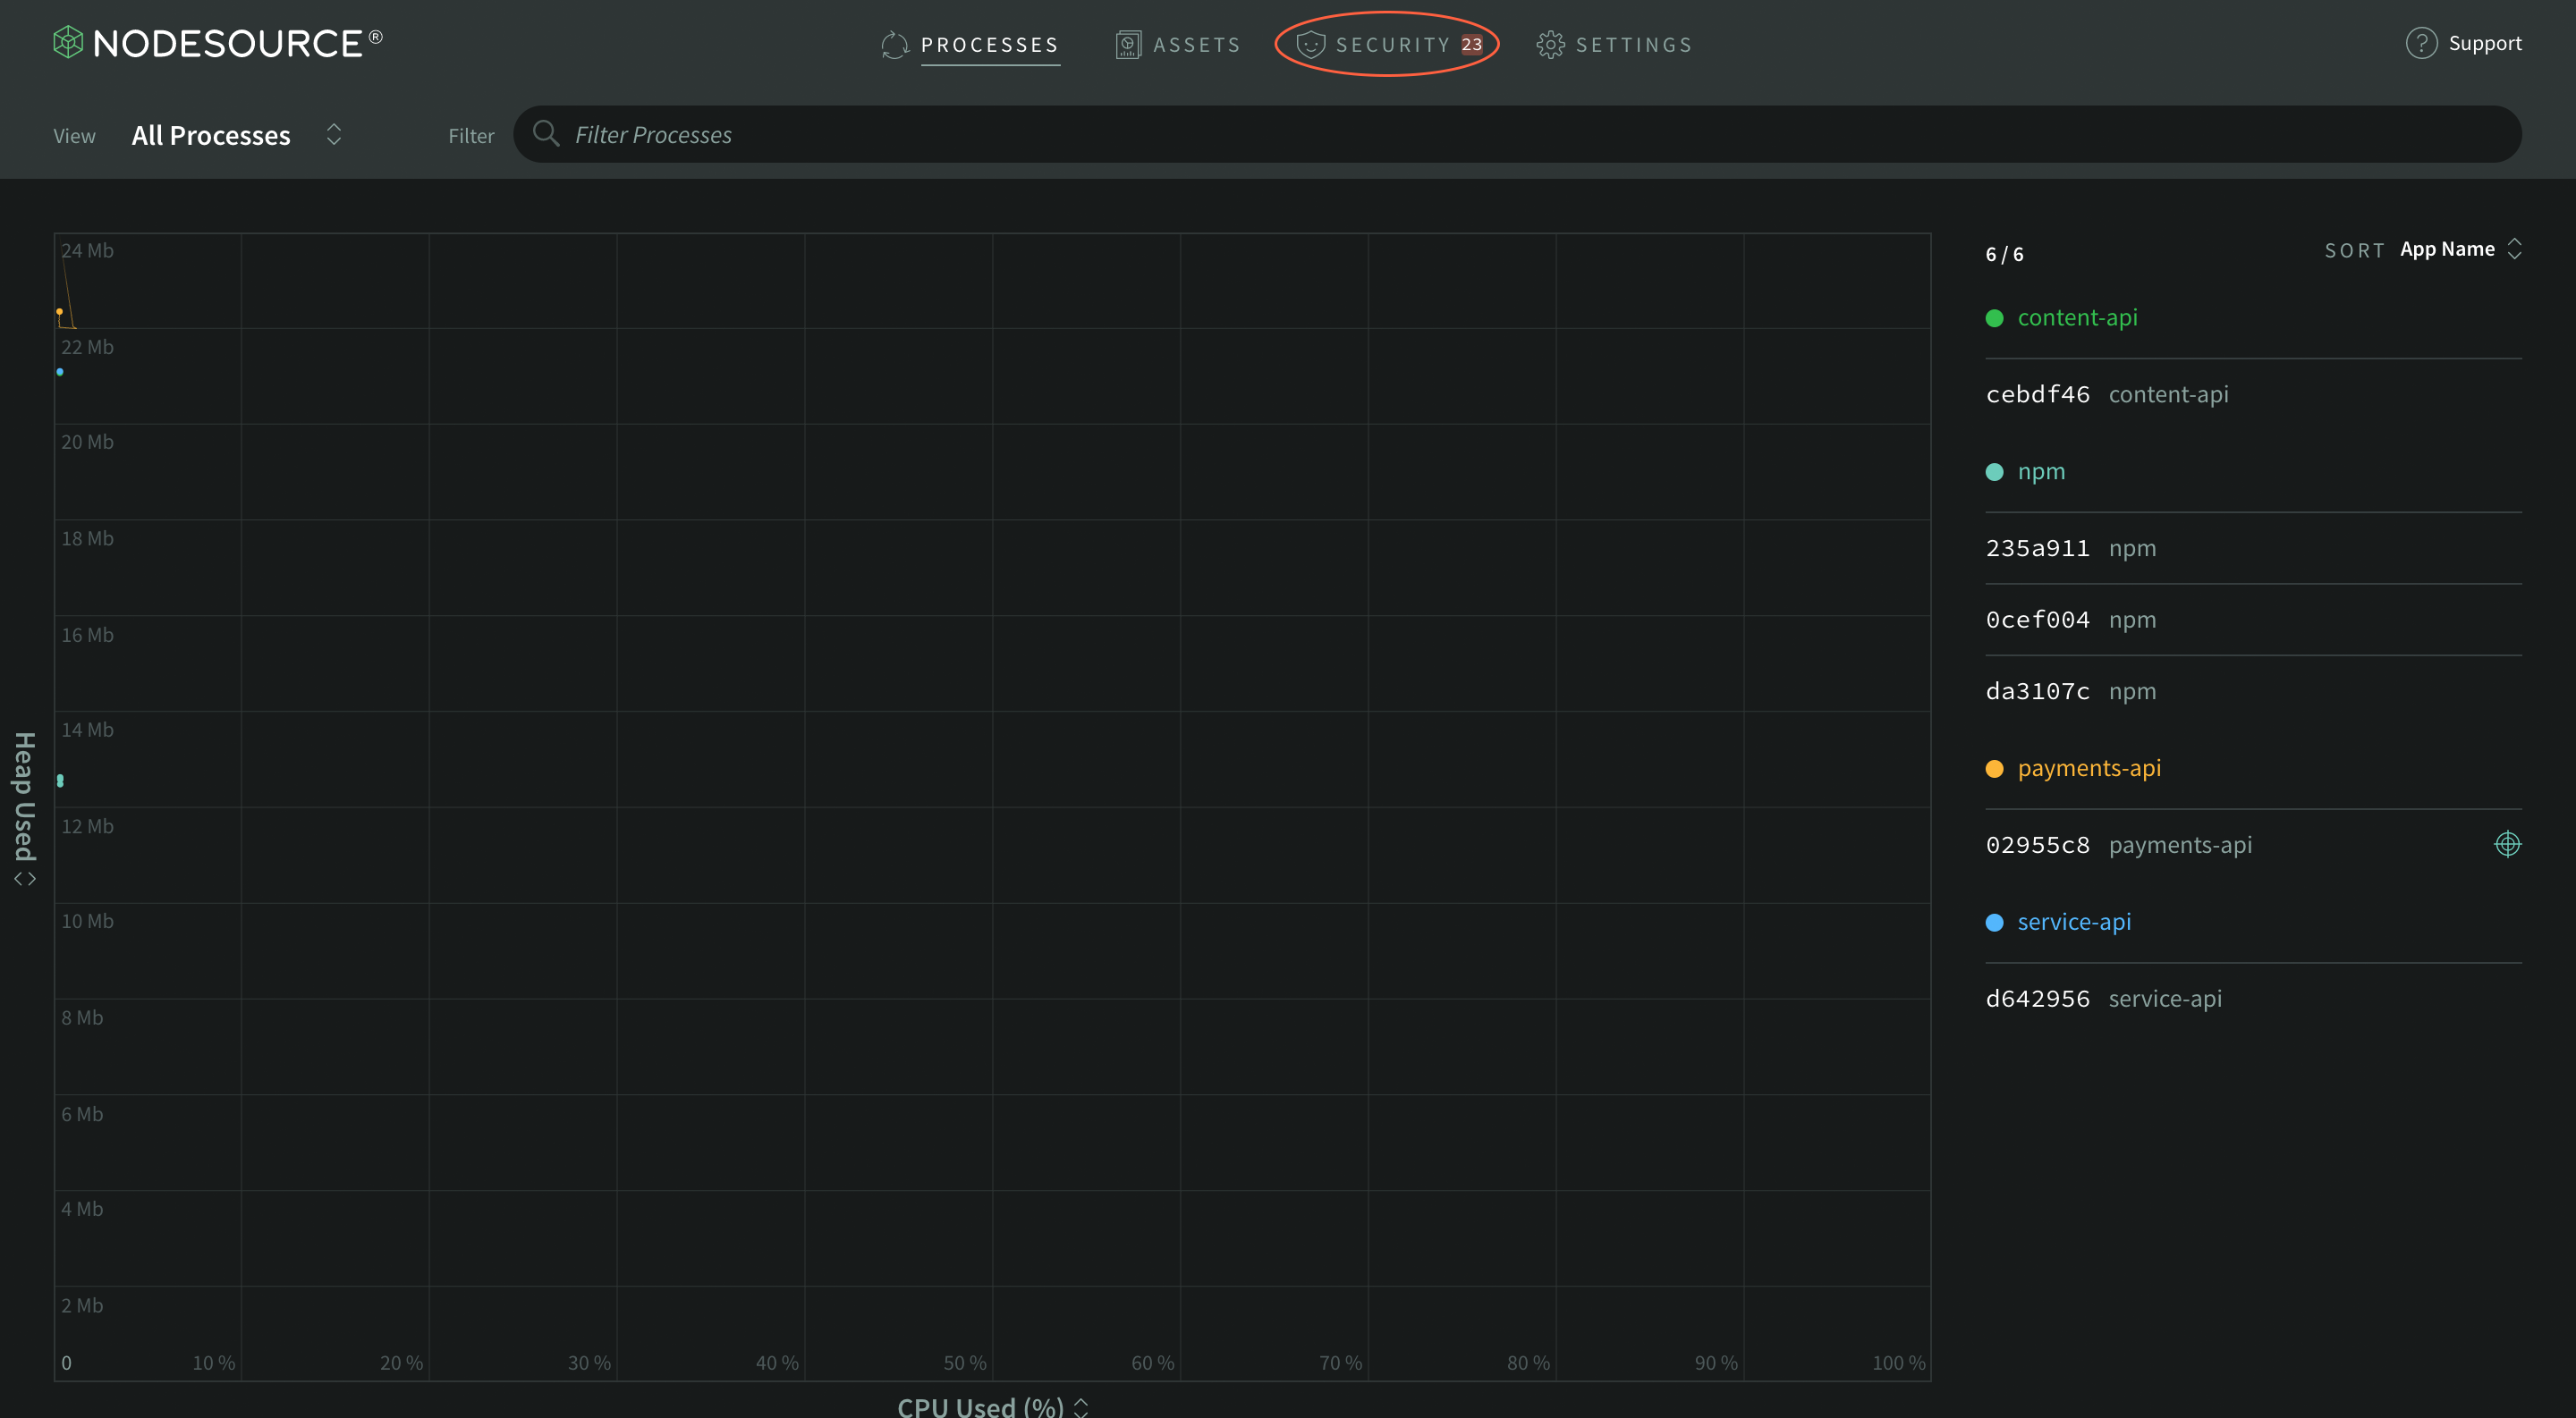Open the Sort App Name dropdown
This screenshot has width=2576, height=1418.
tap(2460, 249)
